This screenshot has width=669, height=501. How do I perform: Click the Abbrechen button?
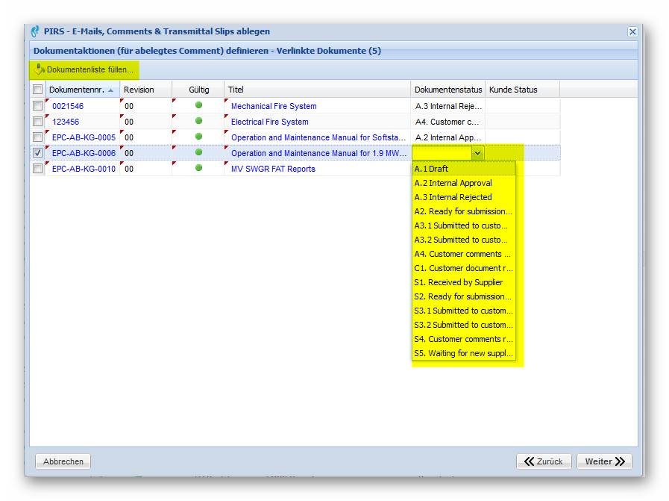(63, 461)
